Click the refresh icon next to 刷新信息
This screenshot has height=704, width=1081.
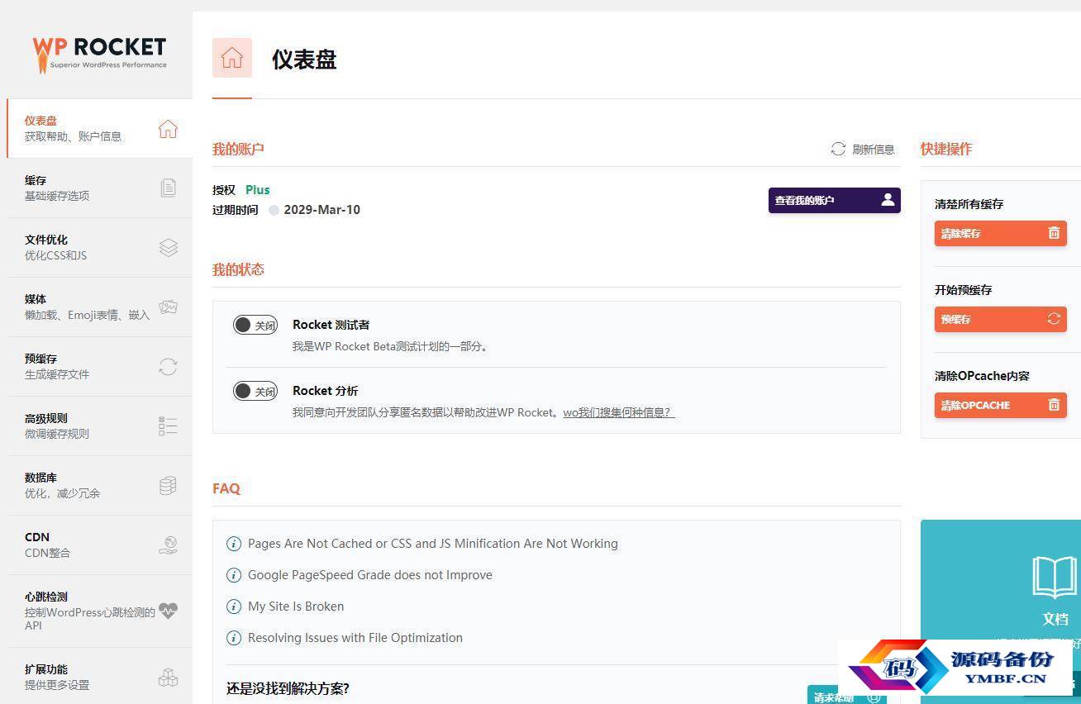pos(838,149)
